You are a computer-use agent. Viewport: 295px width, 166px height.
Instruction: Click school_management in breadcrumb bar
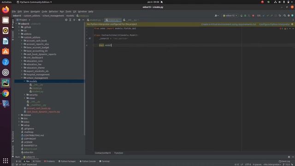[x=53, y=16]
